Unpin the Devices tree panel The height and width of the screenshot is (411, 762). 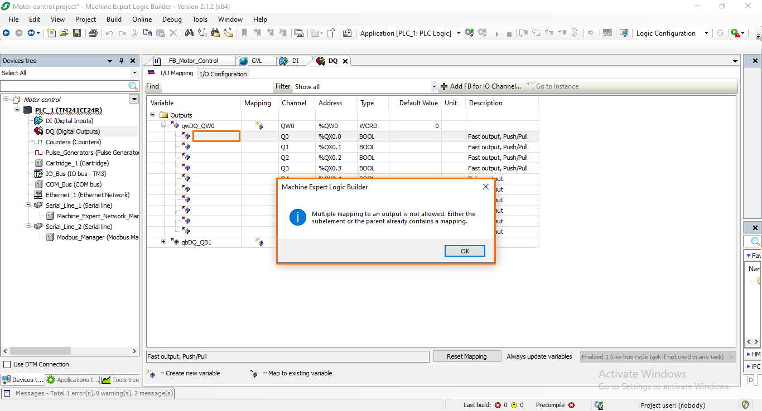[121, 60]
